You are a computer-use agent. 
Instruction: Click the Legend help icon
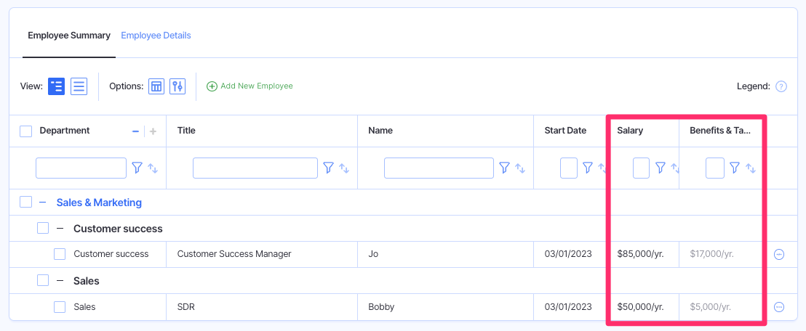pyautogui.click(x=781, y=86)
